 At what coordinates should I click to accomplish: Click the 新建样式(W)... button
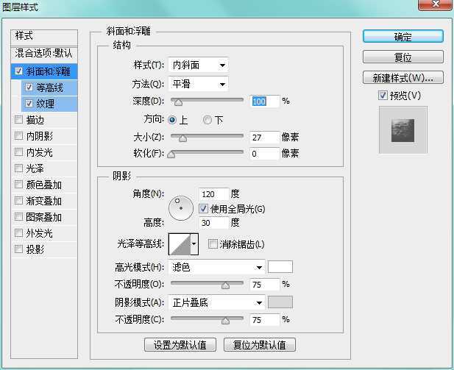tap(402, 78)
